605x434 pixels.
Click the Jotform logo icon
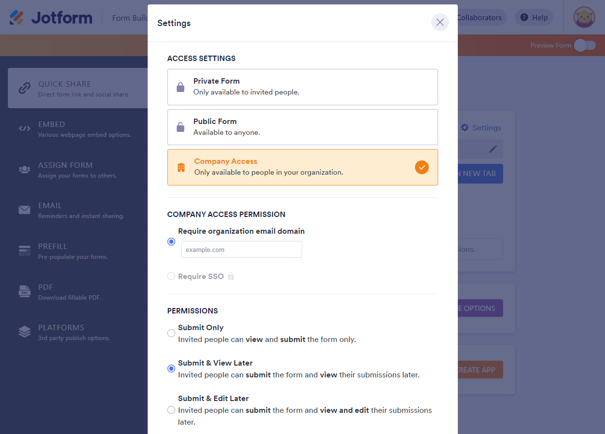17,18
